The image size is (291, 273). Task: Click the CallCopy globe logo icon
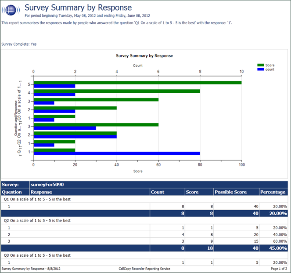(x=11, y=10)
